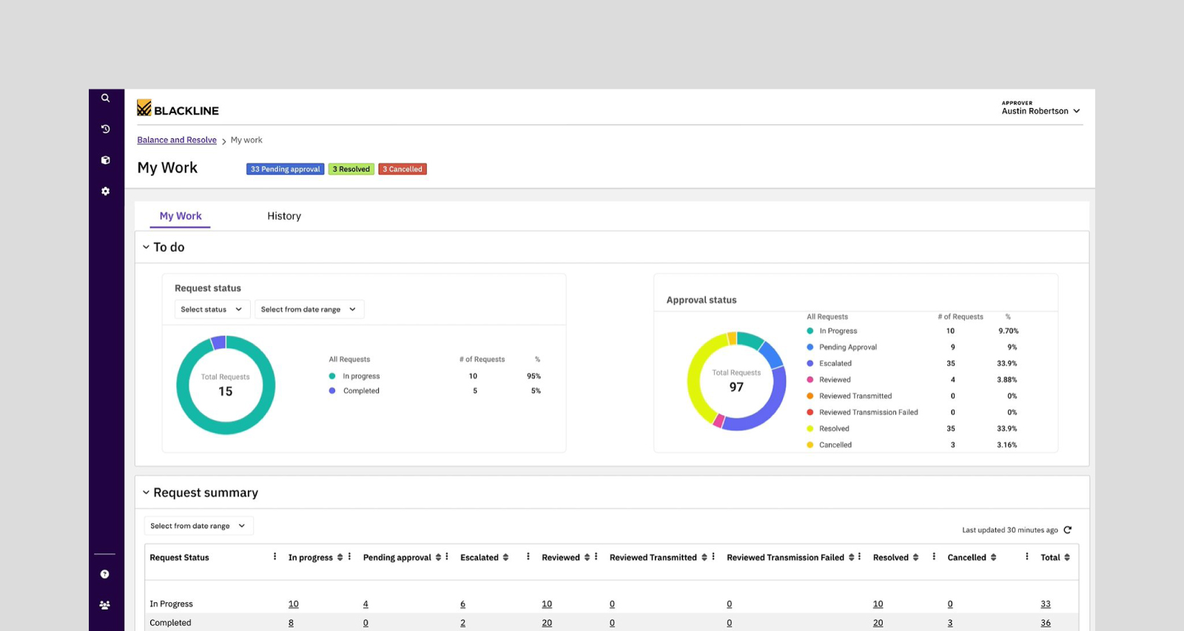Click the 3 Cancelled badge
1184x631 pixels.
click(x=403, y=169)
